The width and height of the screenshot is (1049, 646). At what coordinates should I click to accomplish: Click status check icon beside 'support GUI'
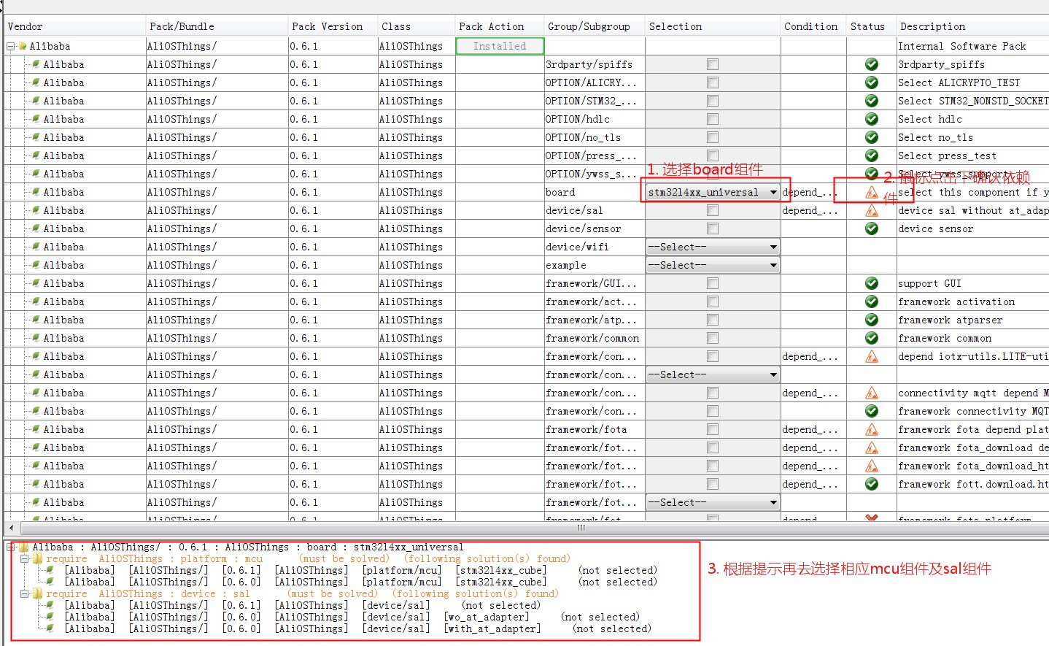click(871, 283)
